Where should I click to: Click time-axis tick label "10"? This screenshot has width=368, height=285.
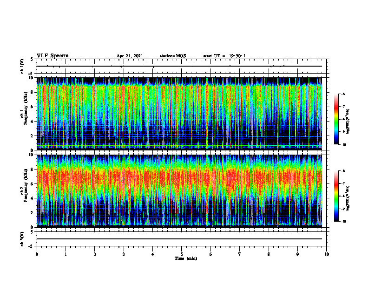tap(327, 254)
